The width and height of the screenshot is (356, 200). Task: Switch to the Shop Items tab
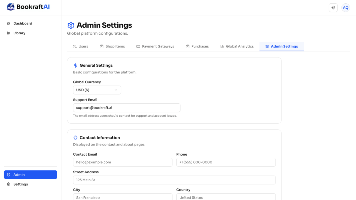tap(112, 46)
